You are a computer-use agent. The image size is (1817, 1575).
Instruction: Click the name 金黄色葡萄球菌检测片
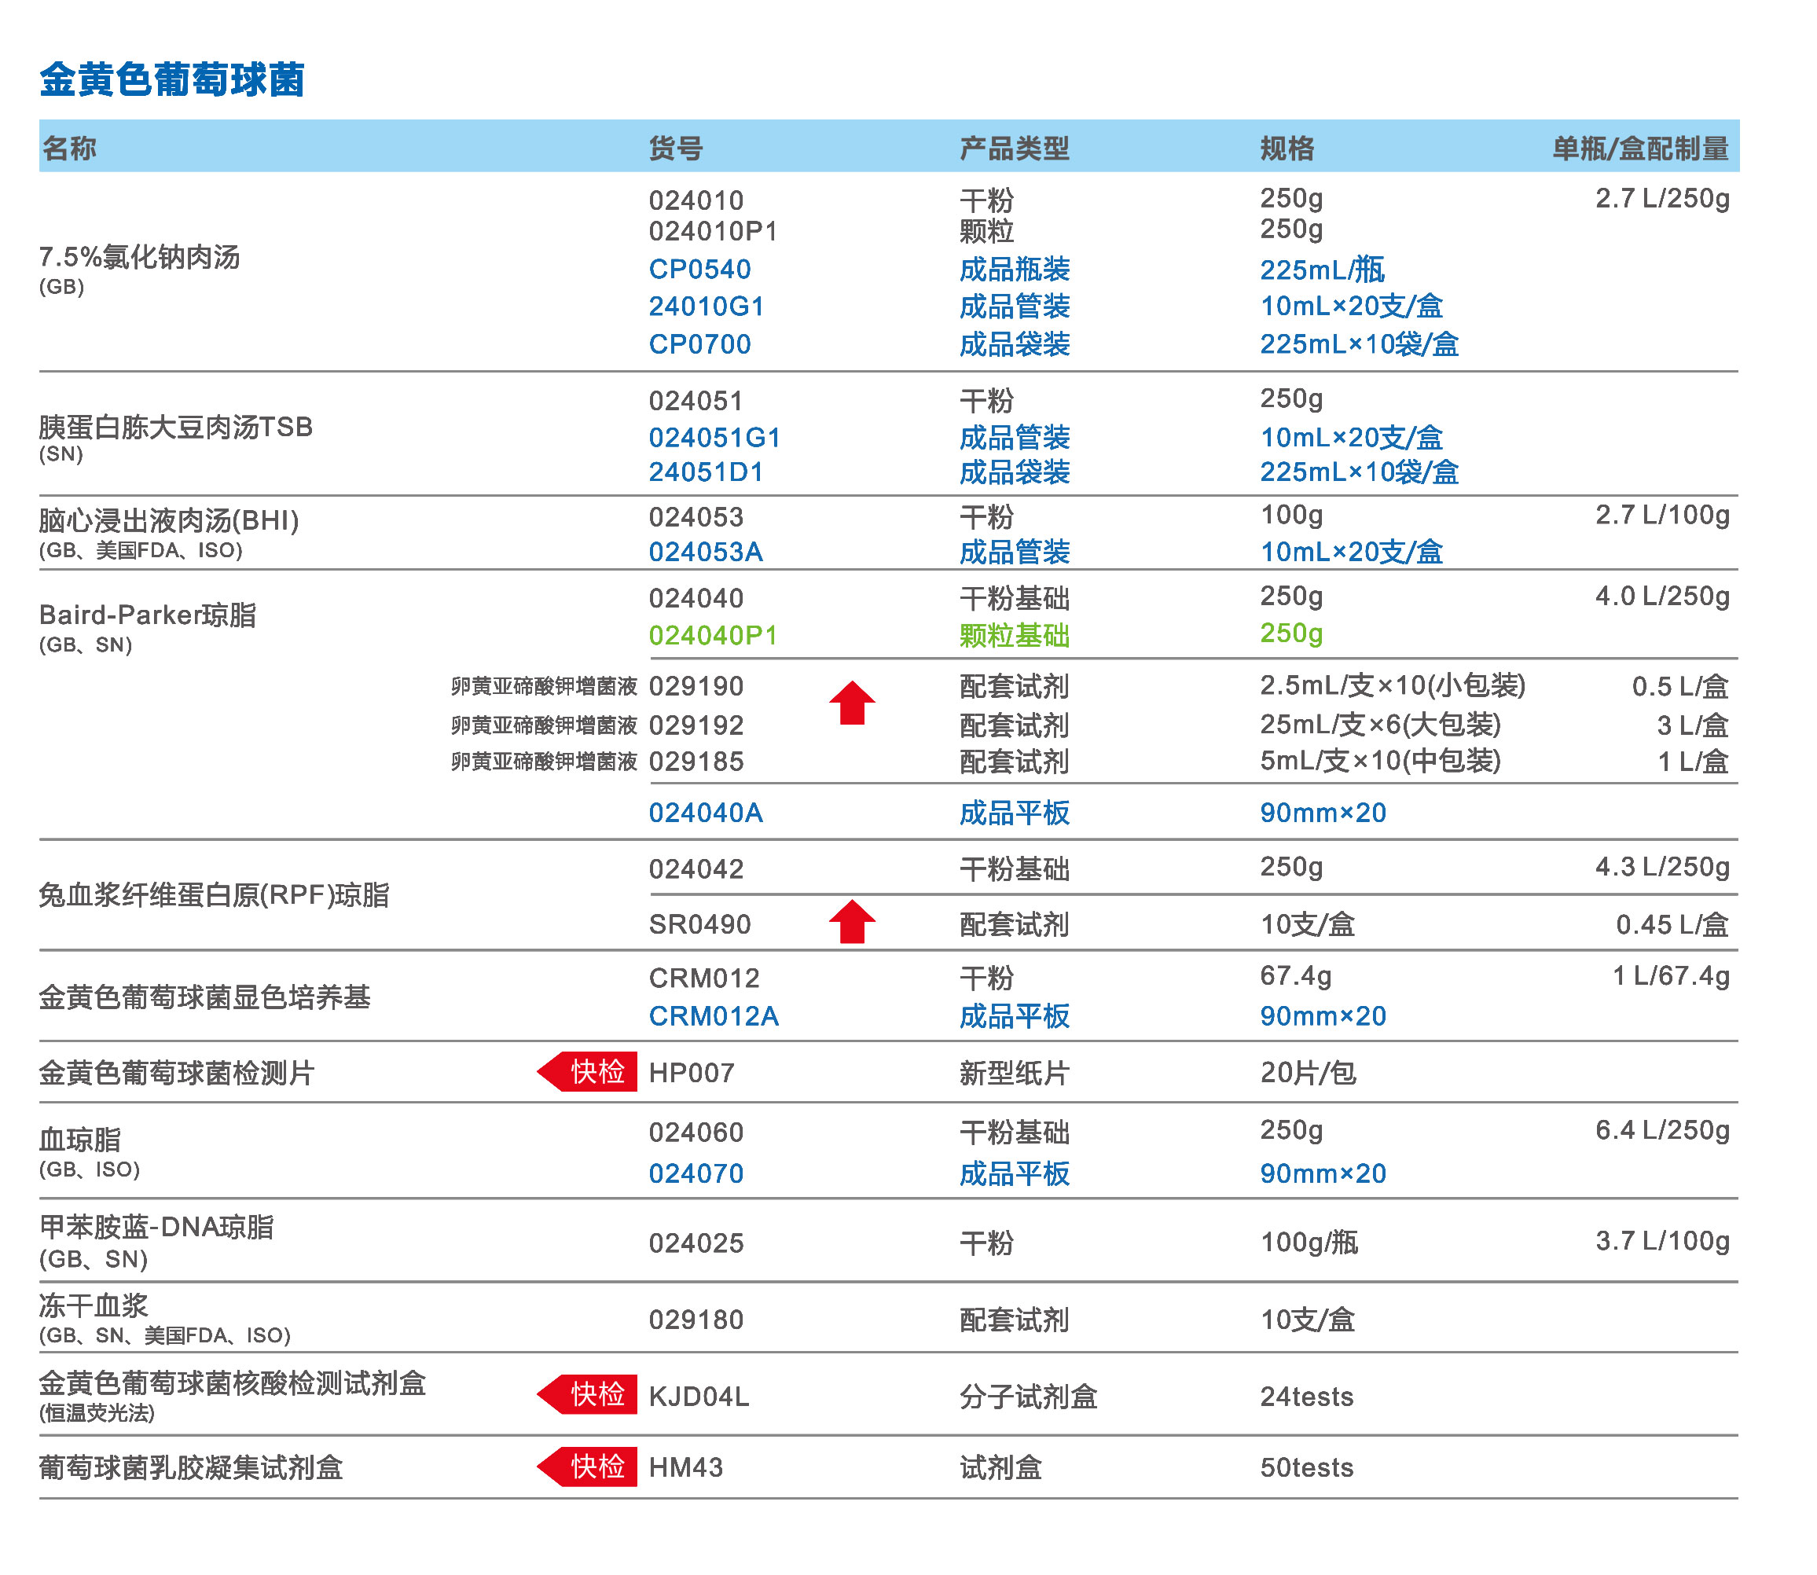[177, 1072]
